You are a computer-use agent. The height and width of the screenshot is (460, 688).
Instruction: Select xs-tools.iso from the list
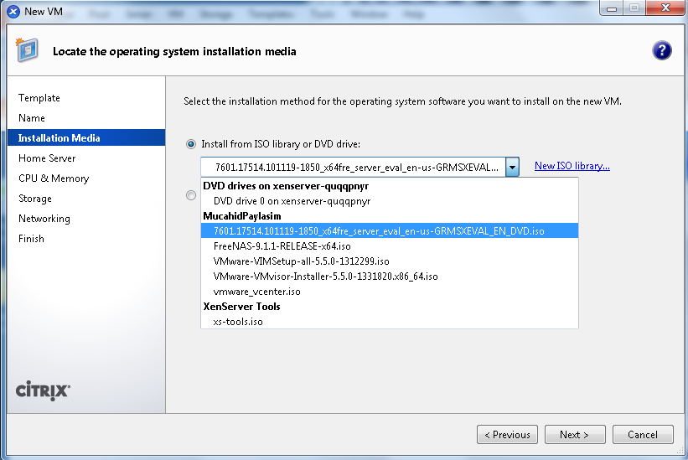click(390, 322)
